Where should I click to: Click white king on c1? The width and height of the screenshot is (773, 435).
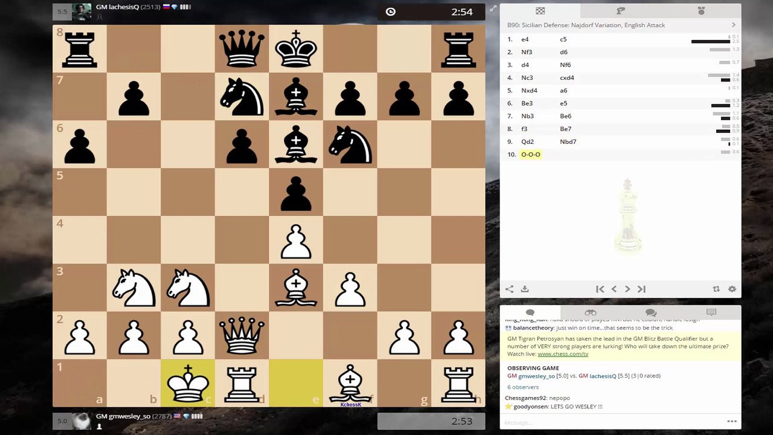(x=188, y=383)
